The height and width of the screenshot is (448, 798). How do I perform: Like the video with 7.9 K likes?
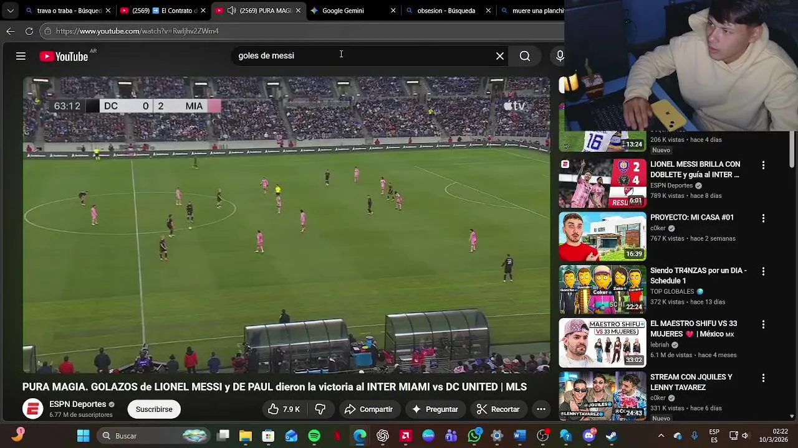pos(284,409)
